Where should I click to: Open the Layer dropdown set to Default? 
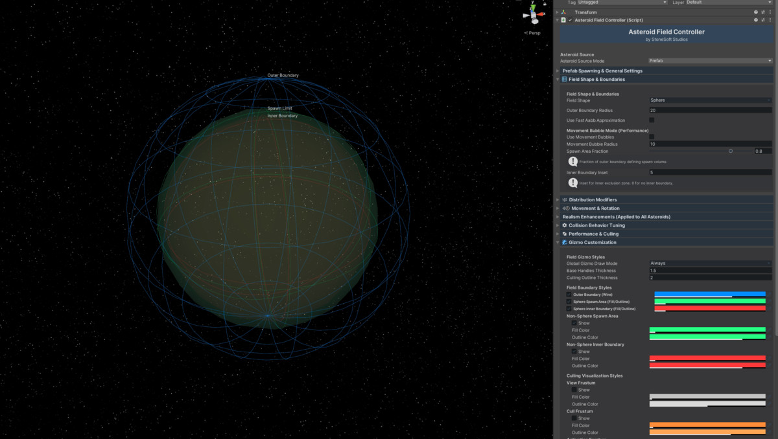pos(729,3)
